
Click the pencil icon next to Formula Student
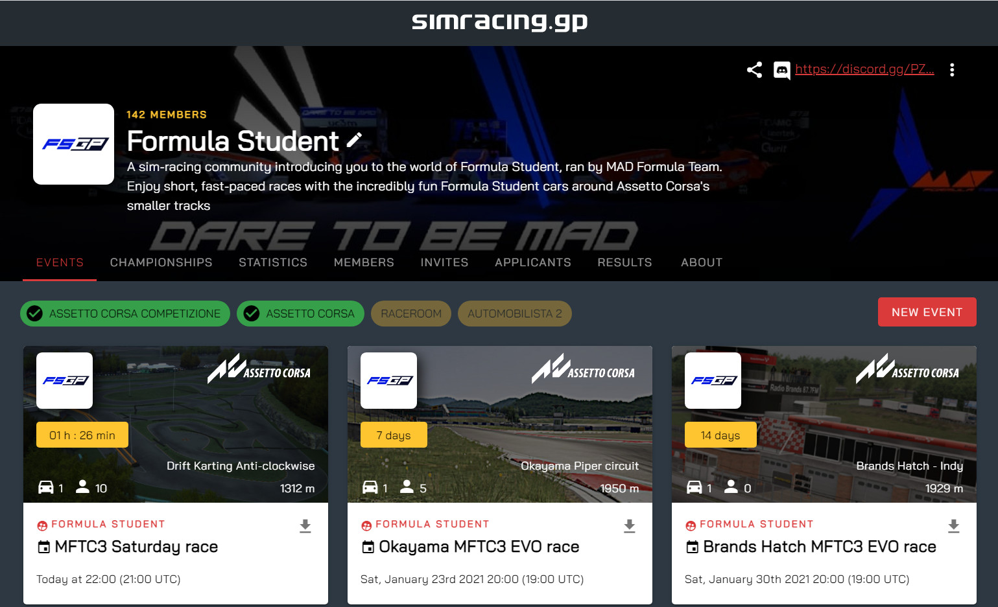[354, 140]
